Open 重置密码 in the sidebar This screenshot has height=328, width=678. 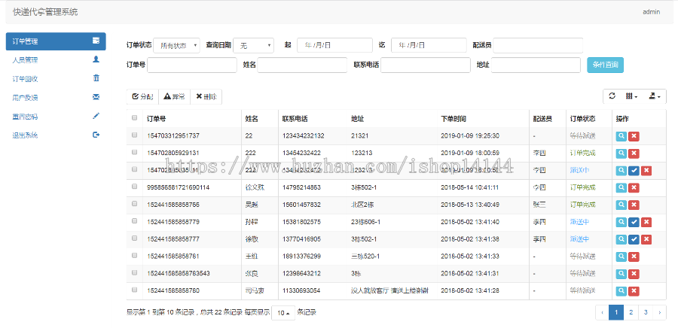click(56, 117)
